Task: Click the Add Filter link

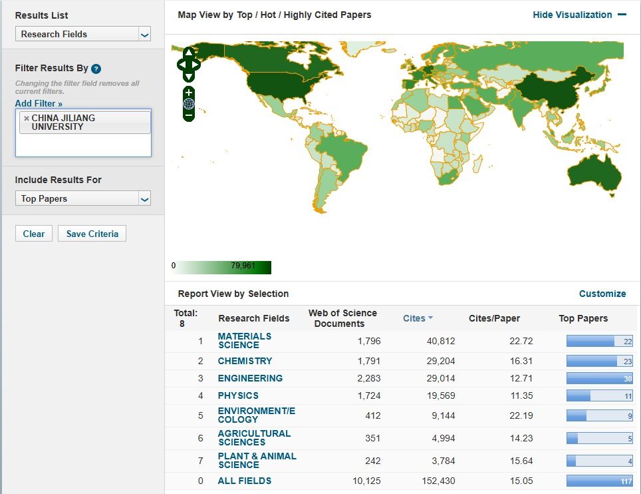Action: [x=39, y=104]
